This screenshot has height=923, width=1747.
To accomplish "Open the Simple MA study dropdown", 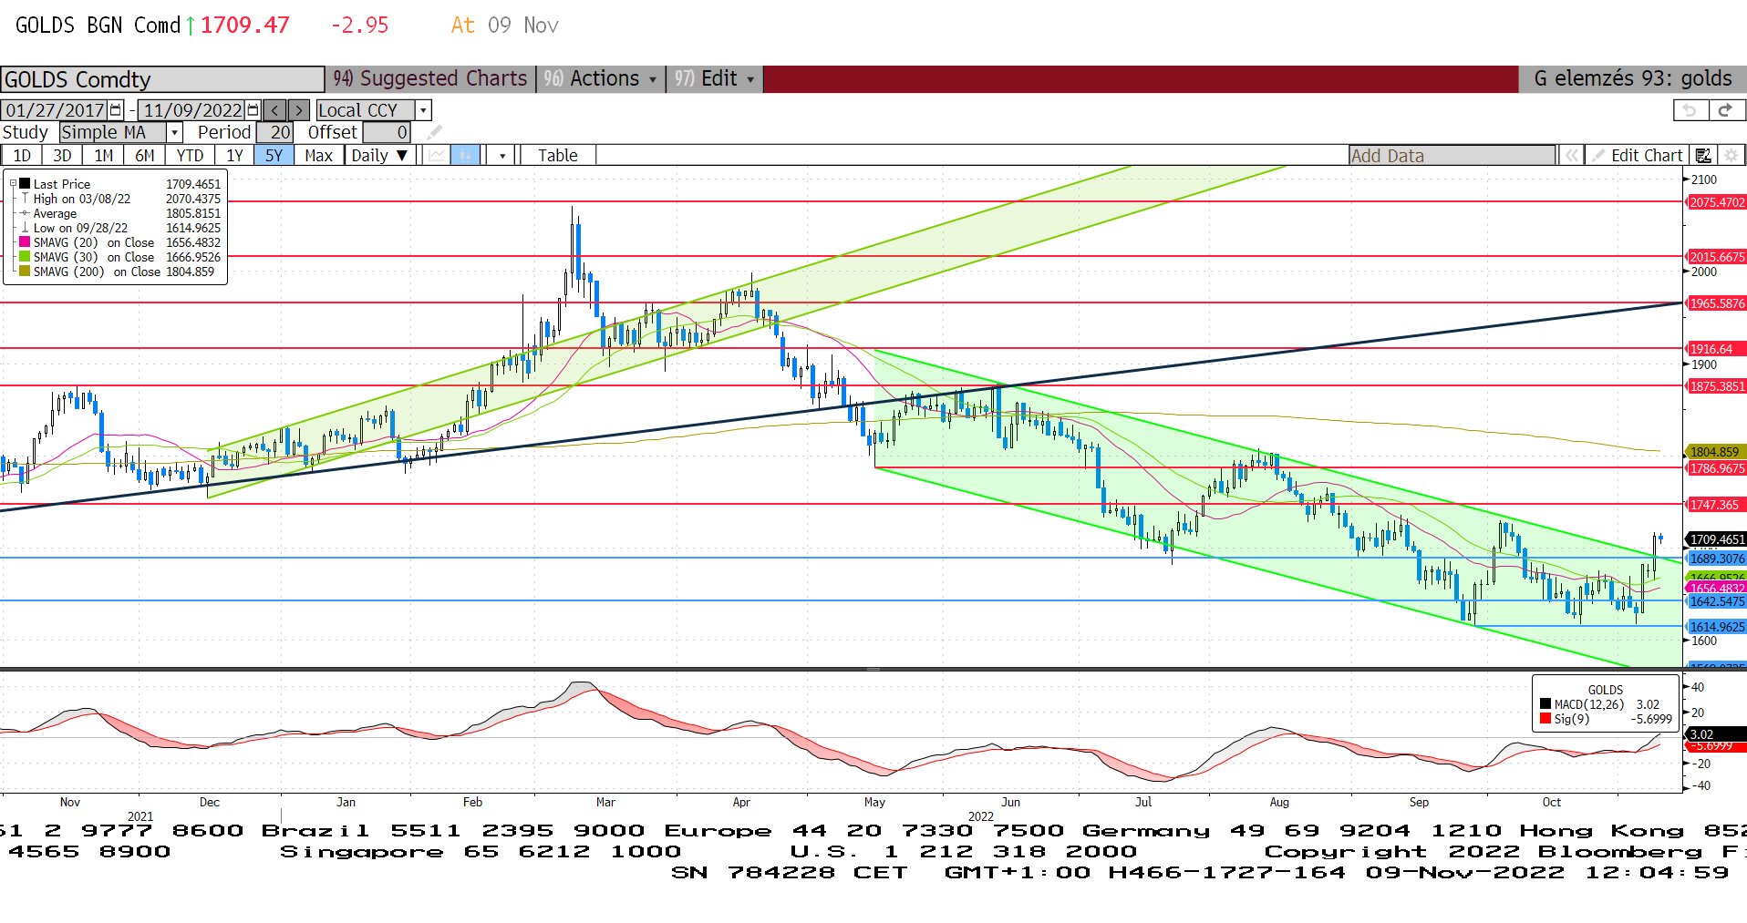I will pos(174,133).
